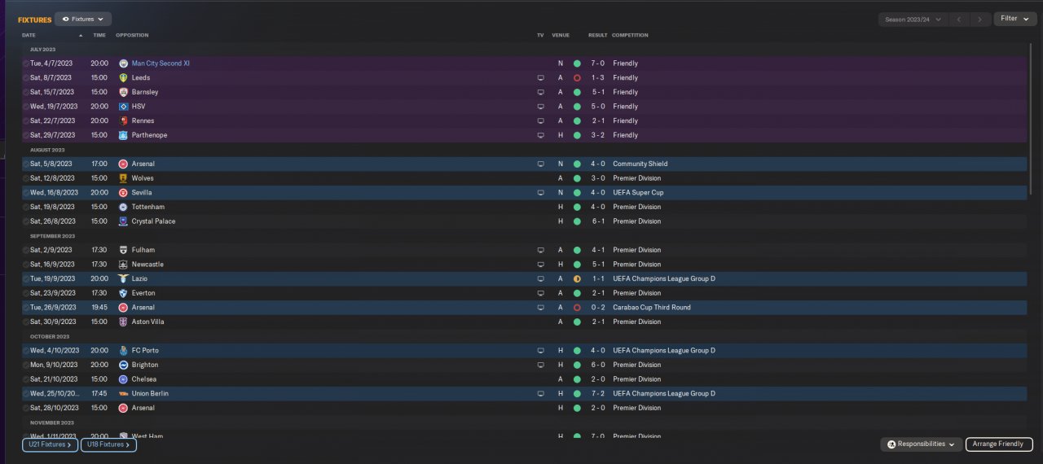The height and width of the screenshot is (464, 1043).
Task: Toggle the circle marker beside Sat, 12/8/2023
Action: pyautogui.click(x=25, y=178)
